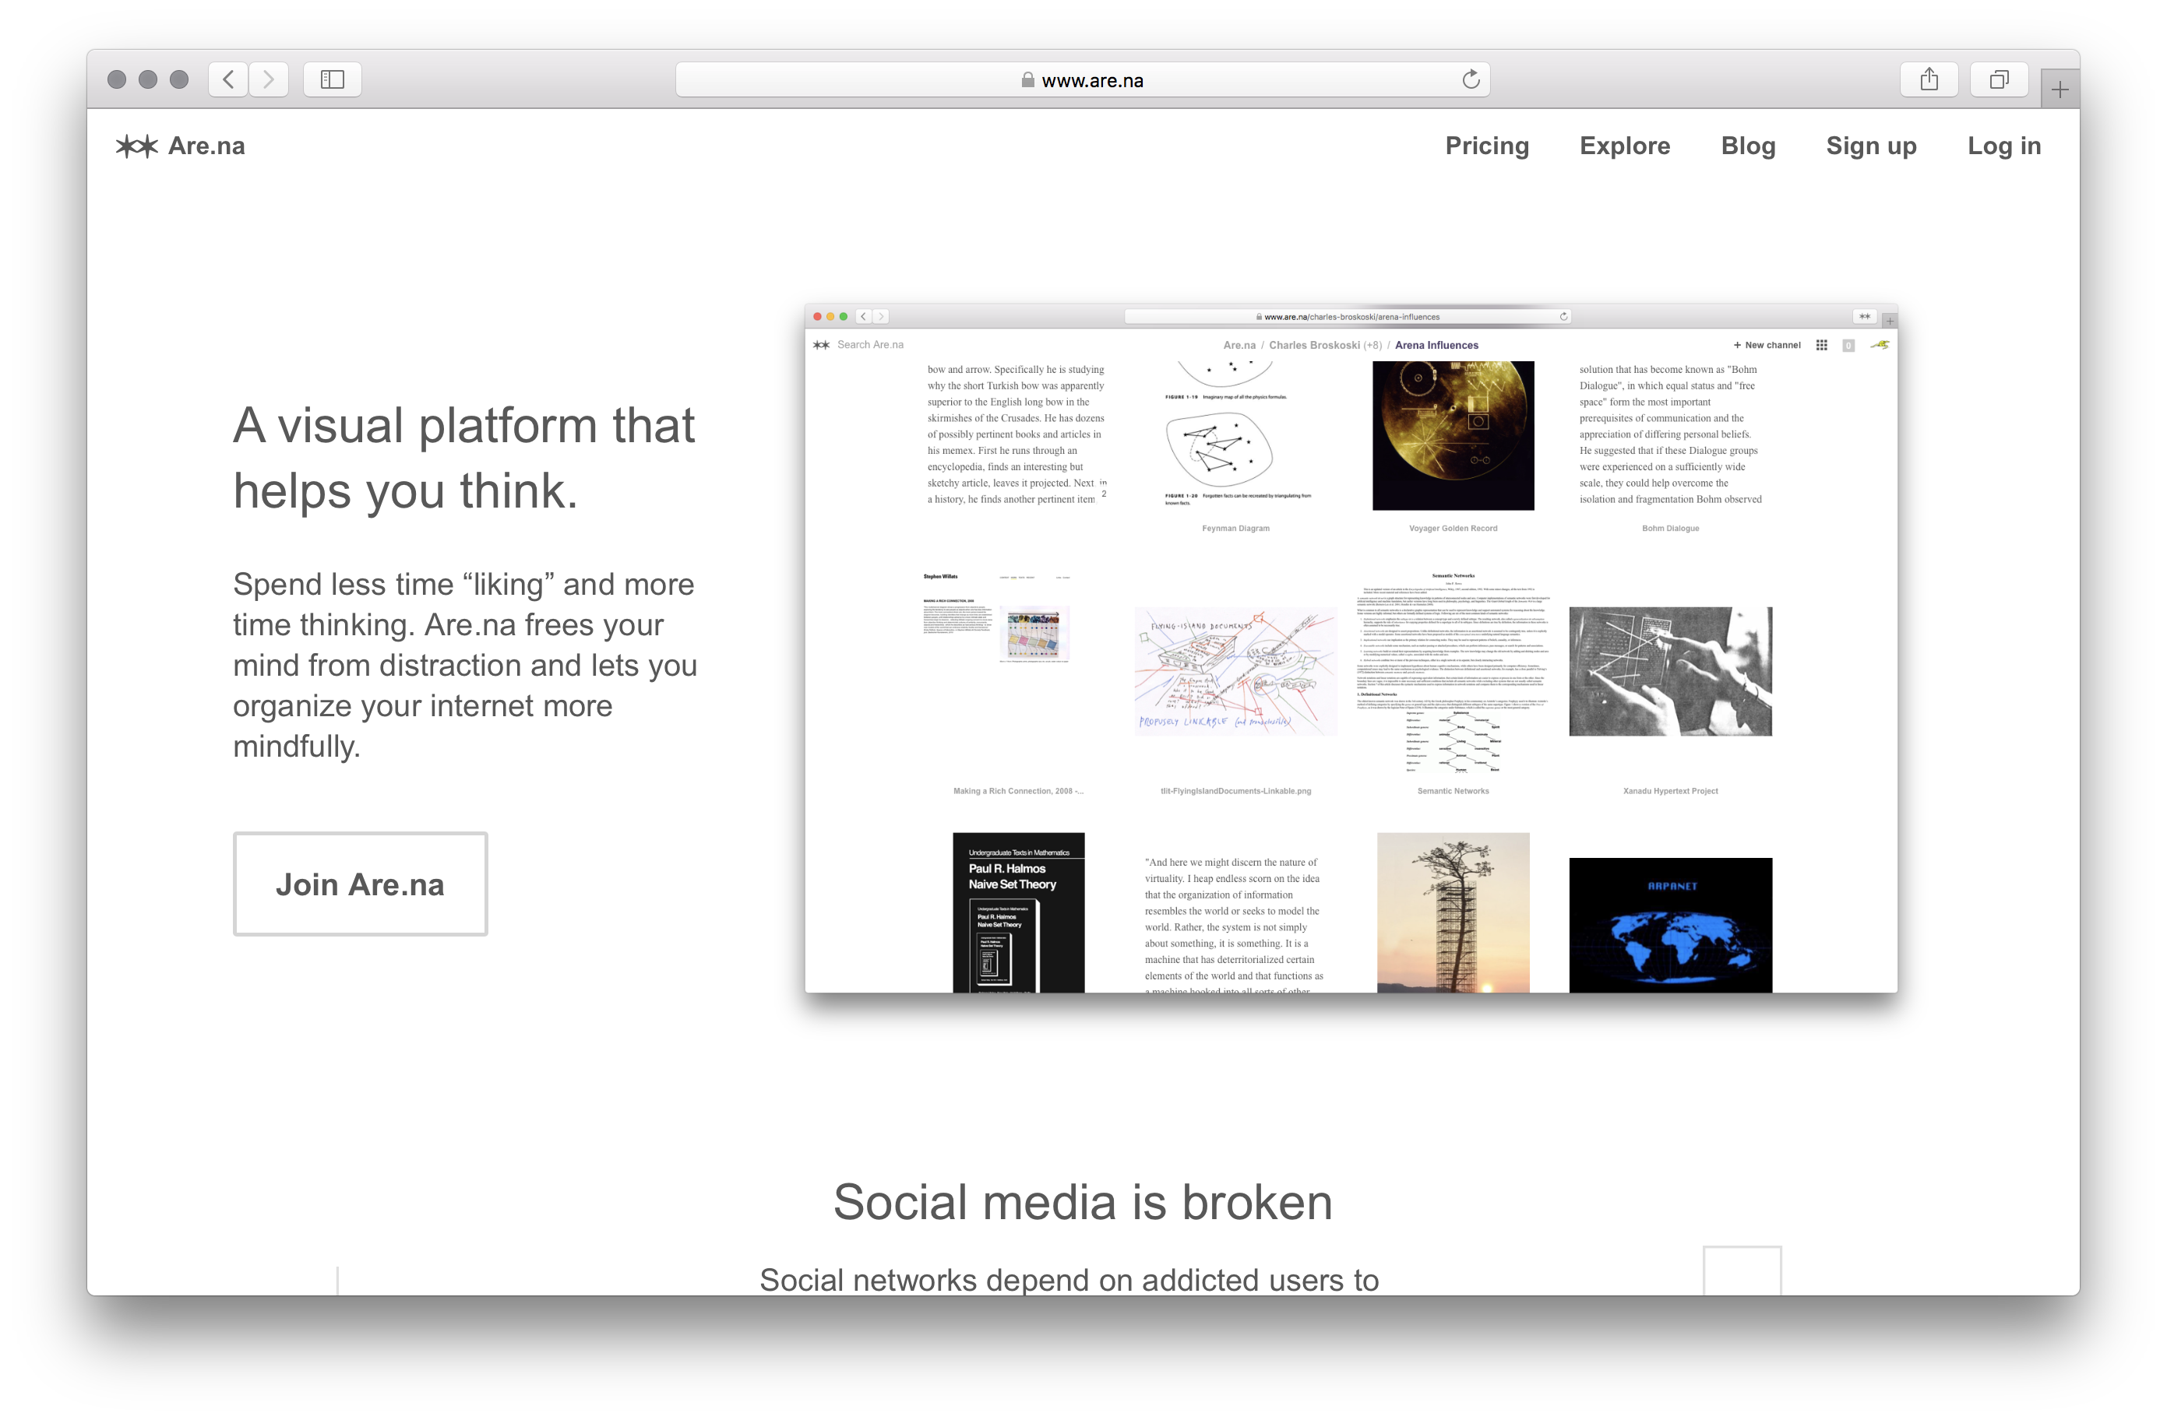
Task: Click the embedded preview's Search Are.na field
Action: pos(869,344)
